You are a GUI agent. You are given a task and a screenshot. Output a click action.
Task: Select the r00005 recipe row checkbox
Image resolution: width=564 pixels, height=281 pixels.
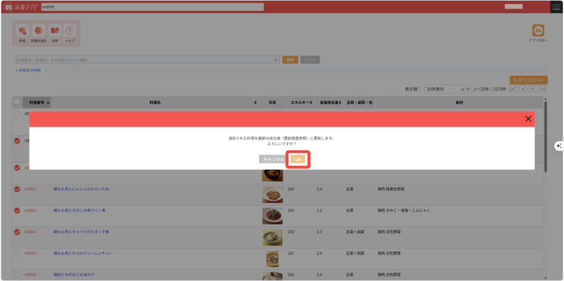[17, 254]
